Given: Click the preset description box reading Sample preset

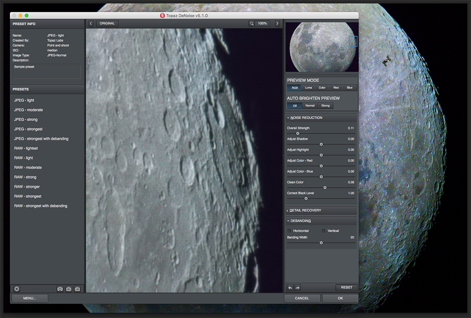Looking at the screenshot, I should coord(47,71).
